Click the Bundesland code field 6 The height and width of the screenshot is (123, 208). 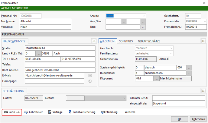139,73
